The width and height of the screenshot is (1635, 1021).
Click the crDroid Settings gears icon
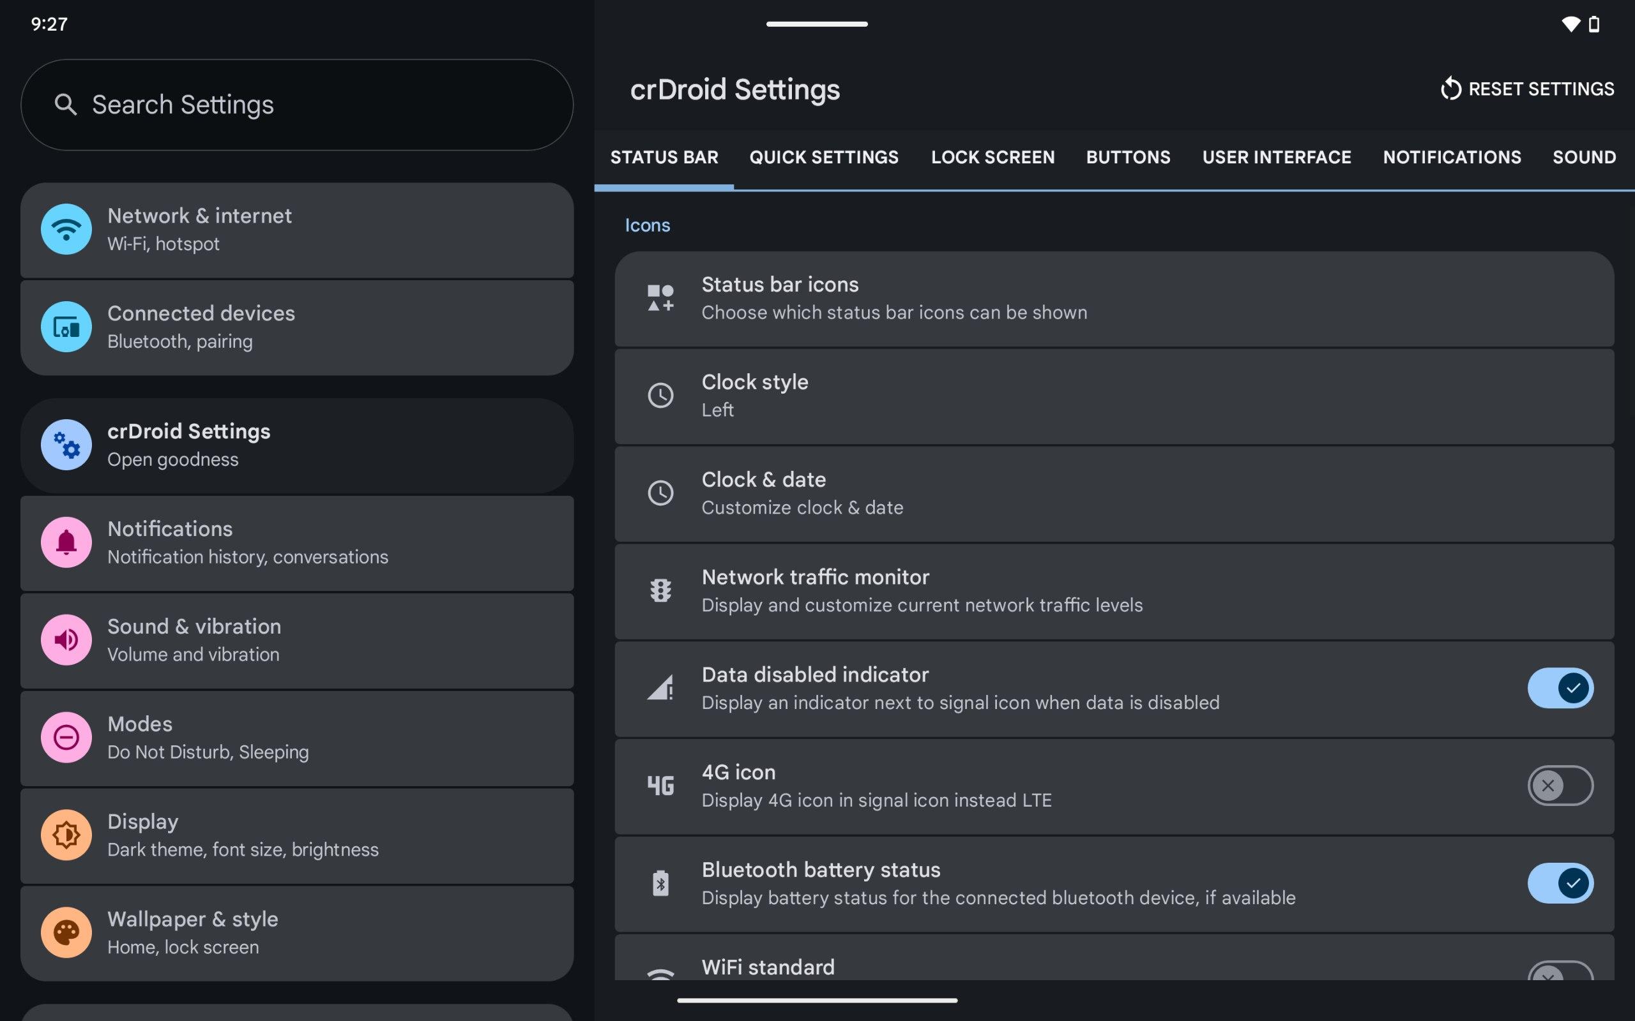pos(66,445)
